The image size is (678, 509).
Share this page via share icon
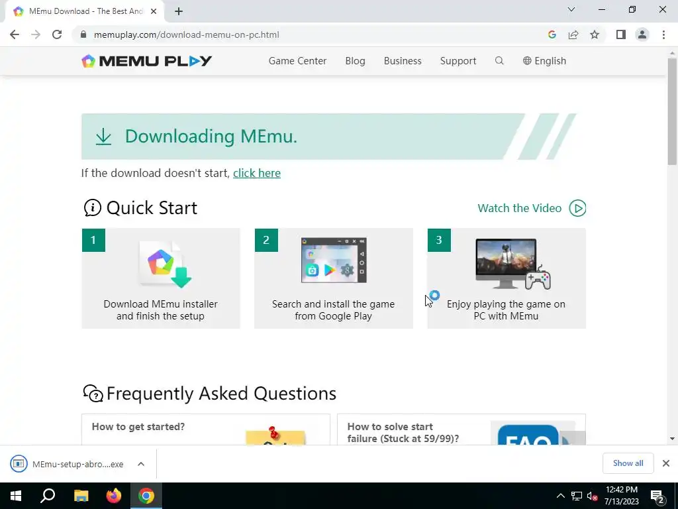(573, 34)
